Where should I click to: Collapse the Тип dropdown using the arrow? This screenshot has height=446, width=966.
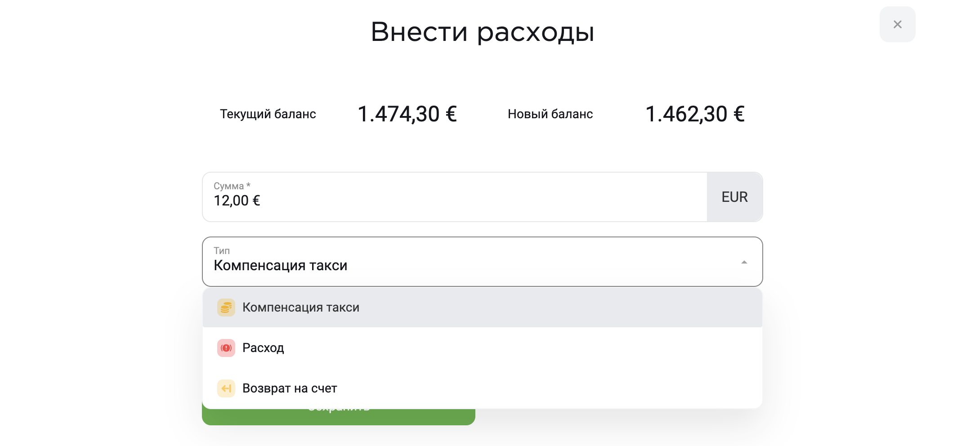pos(744,262)
